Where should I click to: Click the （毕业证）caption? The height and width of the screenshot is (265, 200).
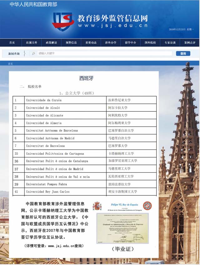click(123, 249)
